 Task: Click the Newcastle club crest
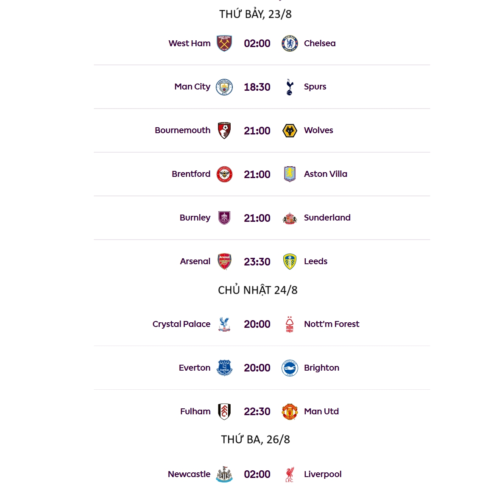(224, 474)
